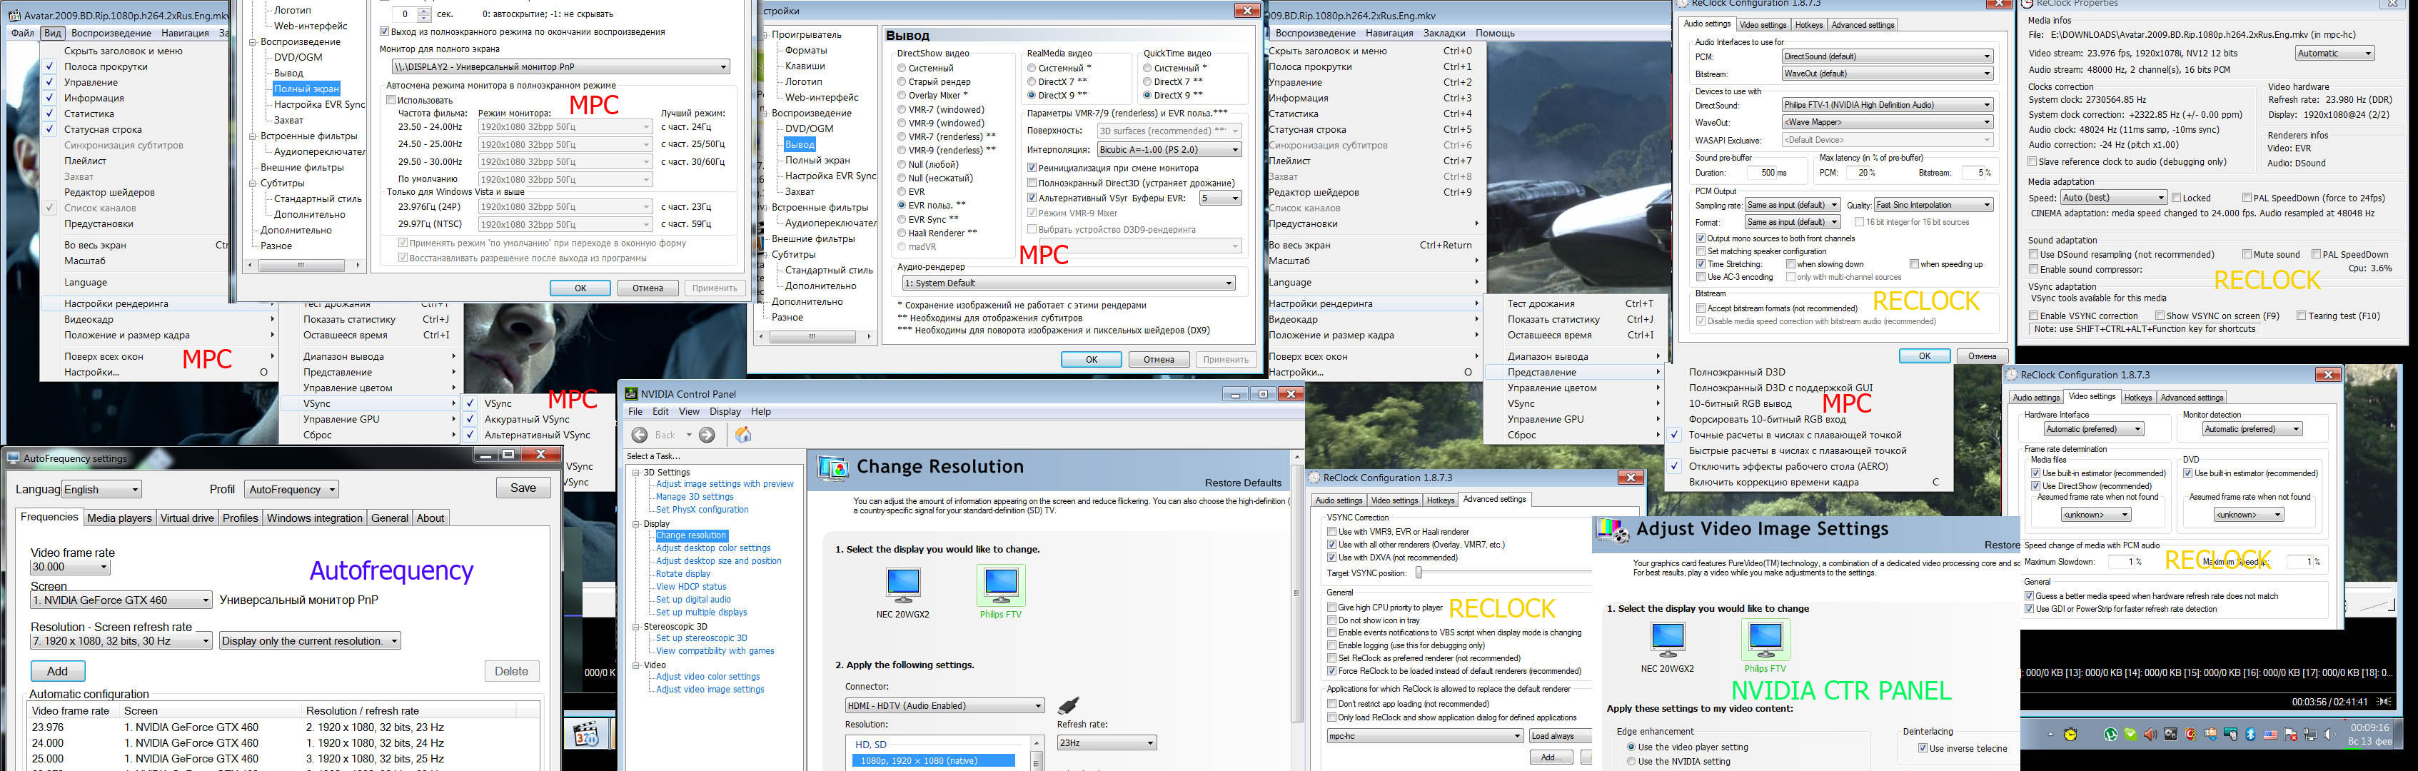Click vertical scrollbar in NVIDIA Change Resolution page
Image resolution: width=2418 pixels, height=771 pixels.
[x=1298, y=592]
